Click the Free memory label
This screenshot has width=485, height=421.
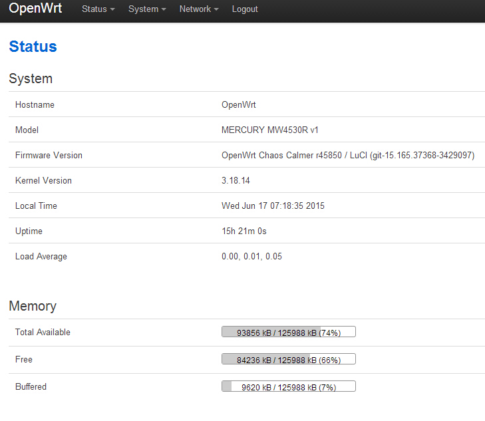click(x=24, y=360)
